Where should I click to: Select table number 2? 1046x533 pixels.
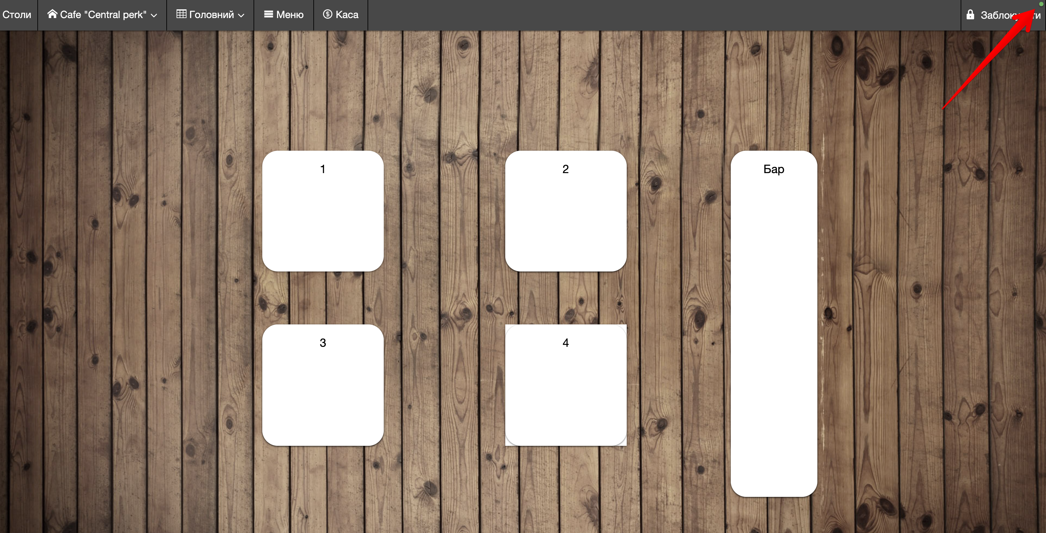click(x=566, y=211)
